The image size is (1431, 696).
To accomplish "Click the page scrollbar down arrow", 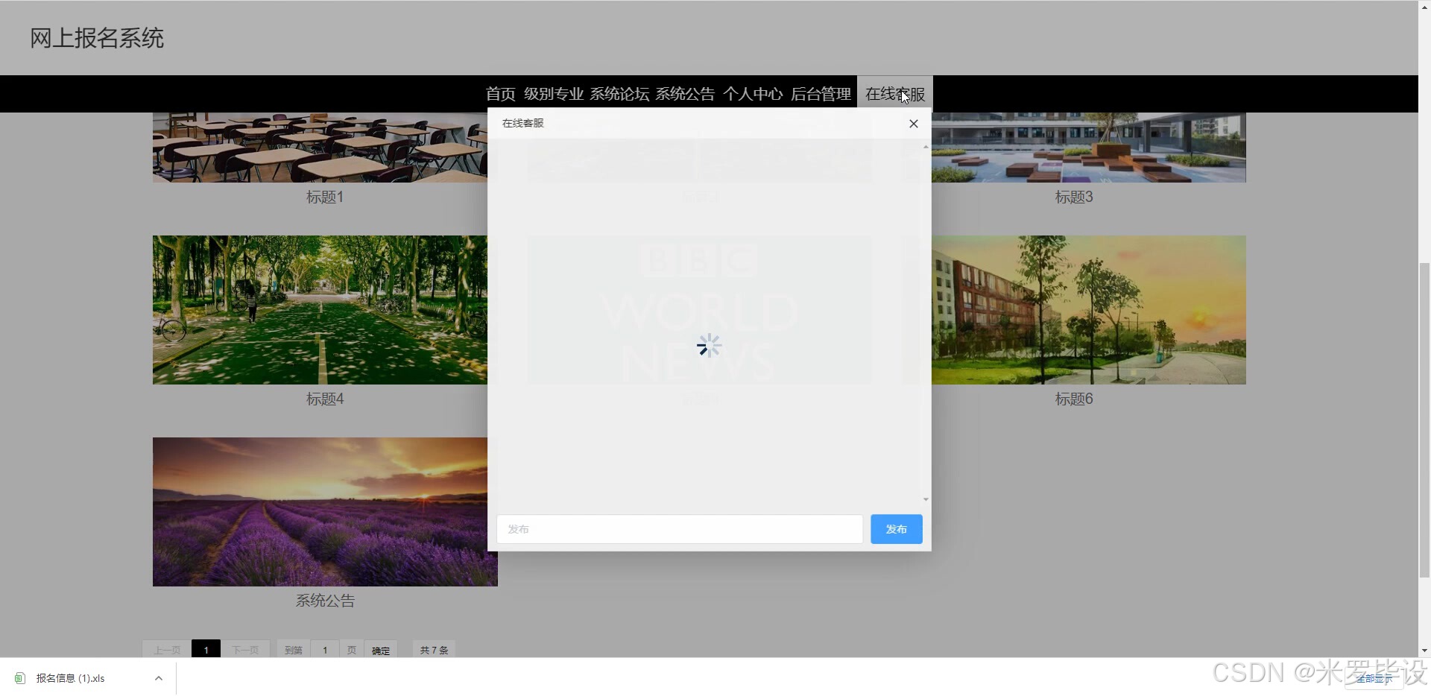I will (x=1424, y=651).
